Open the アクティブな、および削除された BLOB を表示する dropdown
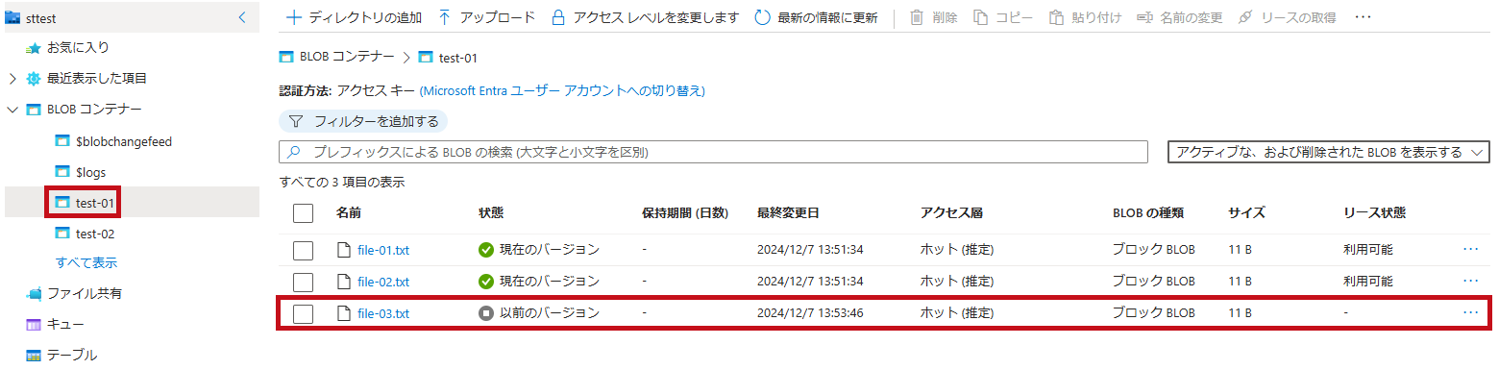1499x370 pixels. point(1328,152)
